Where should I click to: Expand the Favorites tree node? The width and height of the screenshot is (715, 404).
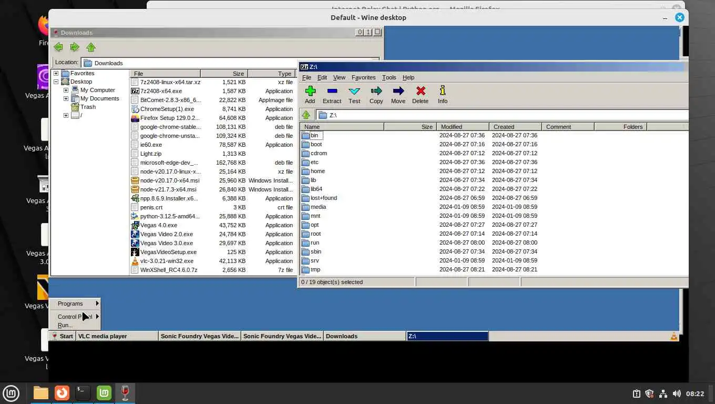[56, 73]
